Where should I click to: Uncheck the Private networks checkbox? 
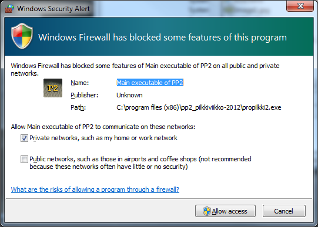click(x=24, y=138)
